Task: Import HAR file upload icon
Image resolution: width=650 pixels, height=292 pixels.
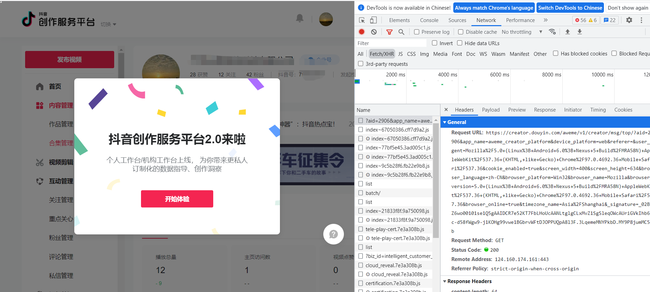Action: coord(567,32)
